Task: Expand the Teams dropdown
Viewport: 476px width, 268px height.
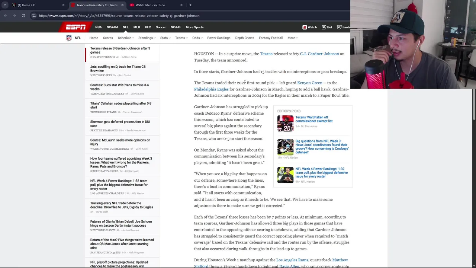Action: point(181,38)
